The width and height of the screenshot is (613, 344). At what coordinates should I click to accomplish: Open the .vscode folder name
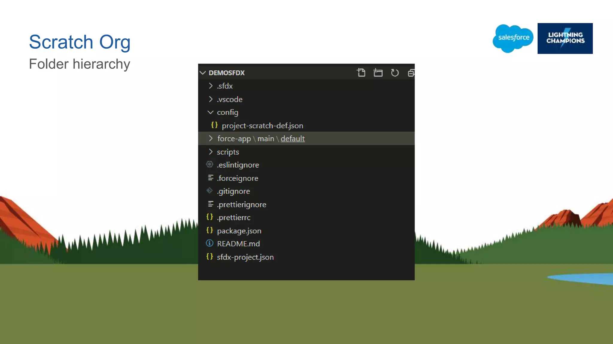[x=230, y=99]
